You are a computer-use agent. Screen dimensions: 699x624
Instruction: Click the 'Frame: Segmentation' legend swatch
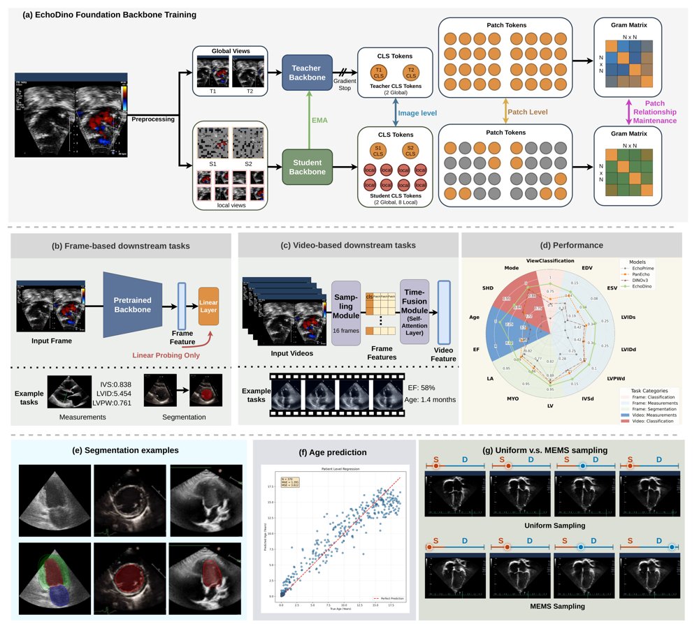coord(625,409)
